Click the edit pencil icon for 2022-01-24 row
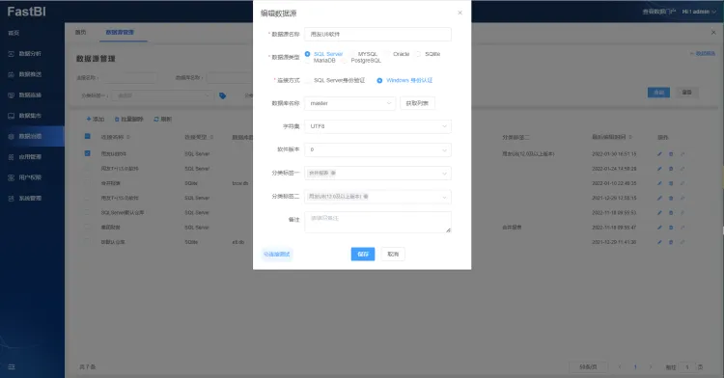Viewport: 724px width, 378px height. click(659, 169)
